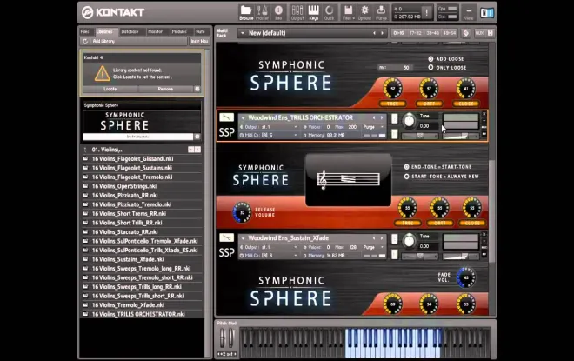This screenshot has height=361, width=574.
Task: Click the View minimize icon
Action: click(469, 12)
